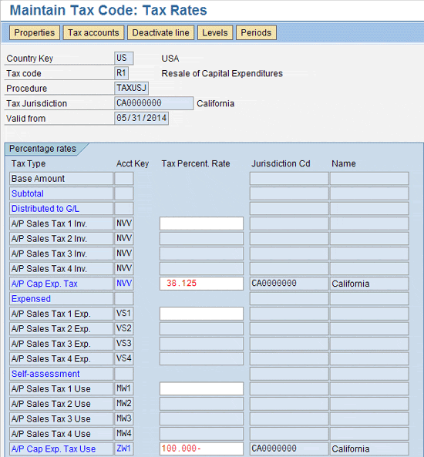This screenshot has width=424, height=457.
Task: Click the Tax Jurisdiction field CA0000000 in the header
Action: 153,103
